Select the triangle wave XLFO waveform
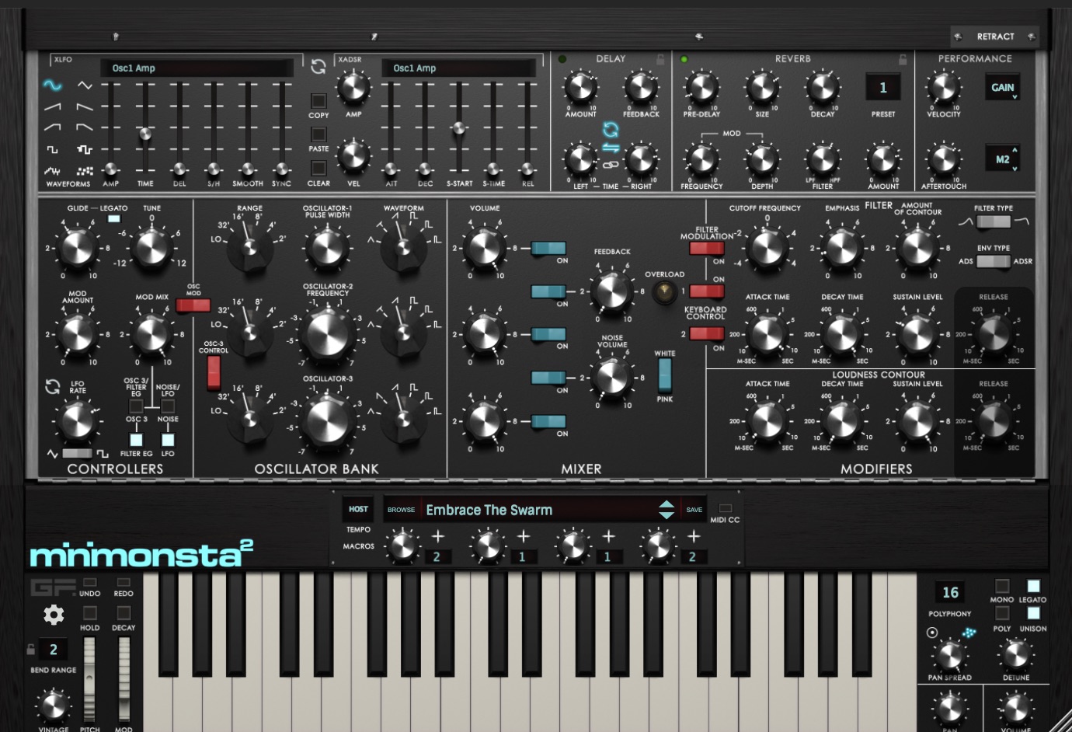Image resolution: width=1072 pixels, height=732 pixels. pos(85,85)
